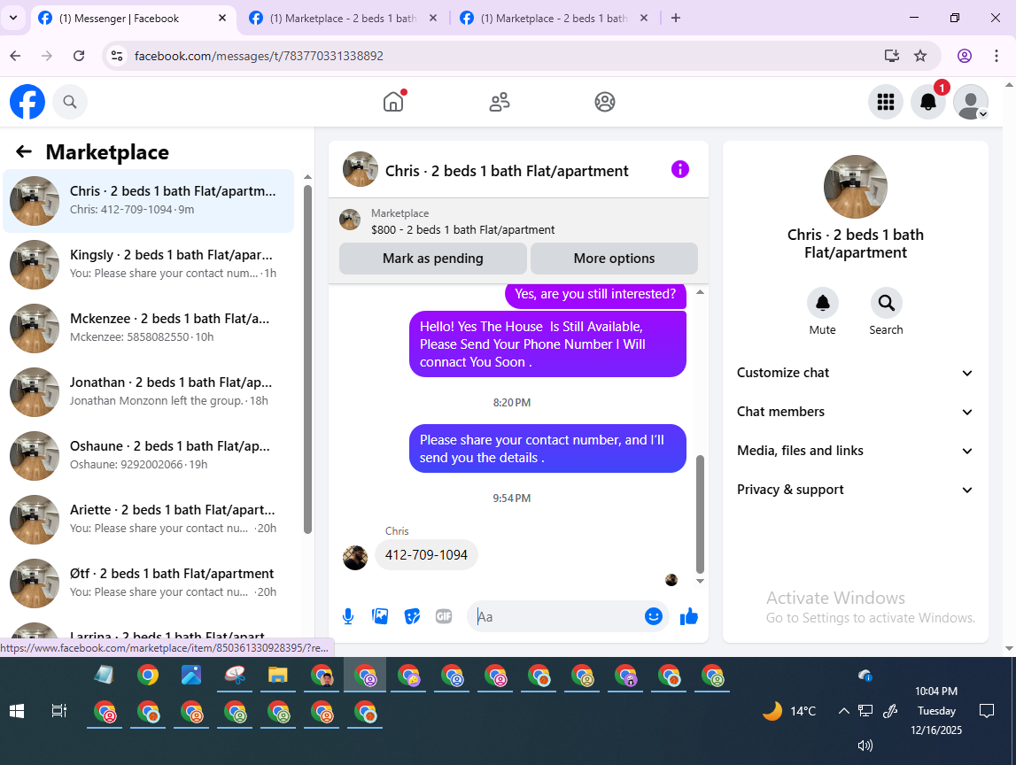Viewport: 1016px width, 765px height.
Task: Click the conversation list scrollbar
Action: pos(307,359)
